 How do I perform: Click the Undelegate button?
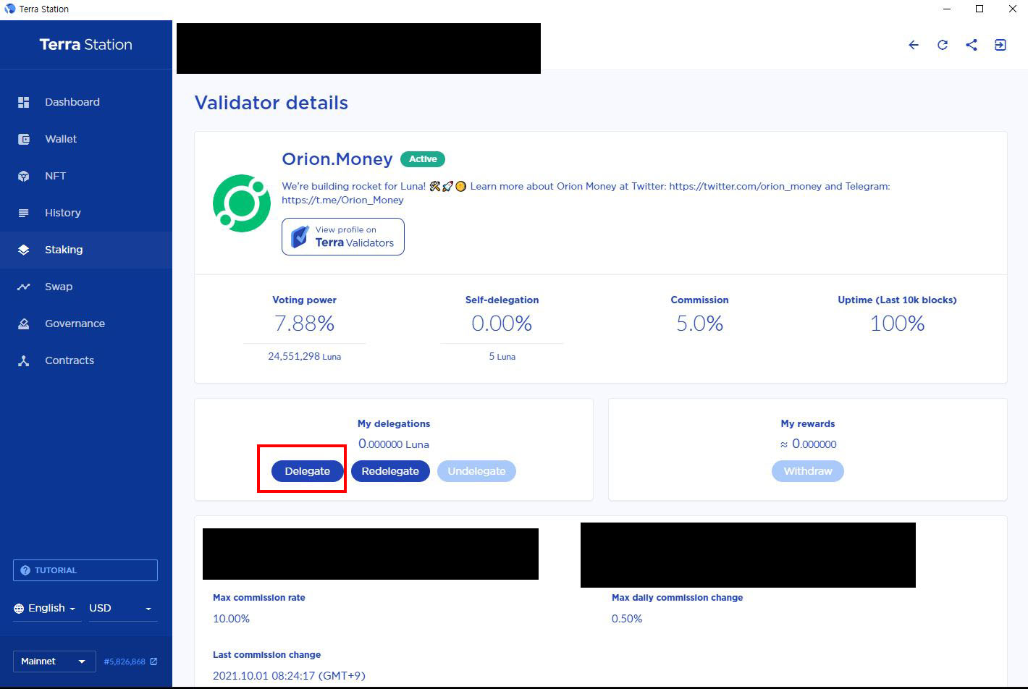[x=476, y=471]
